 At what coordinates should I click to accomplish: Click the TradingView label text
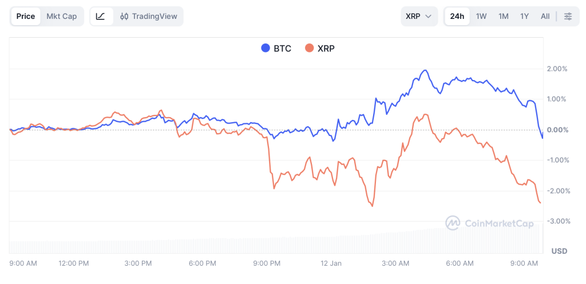155,16
